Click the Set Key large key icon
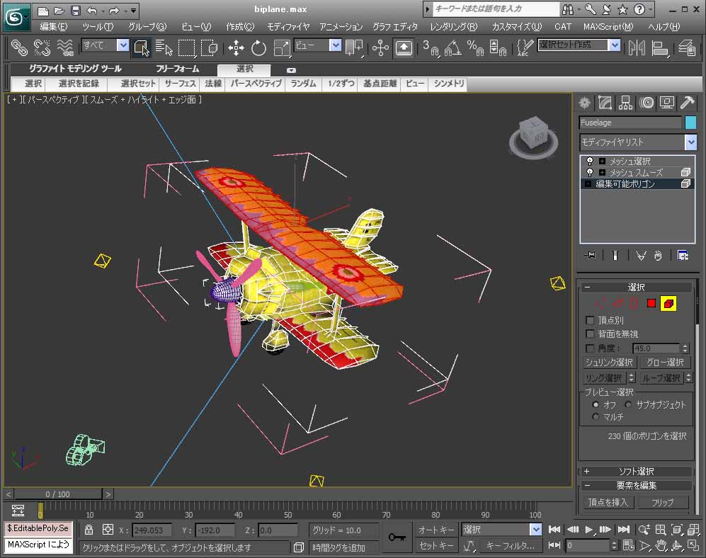 click(x=397, y=537)
